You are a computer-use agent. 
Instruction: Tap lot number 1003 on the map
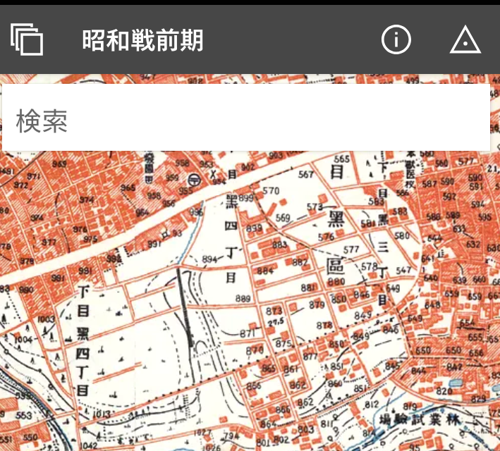click(x=46, y=319)
